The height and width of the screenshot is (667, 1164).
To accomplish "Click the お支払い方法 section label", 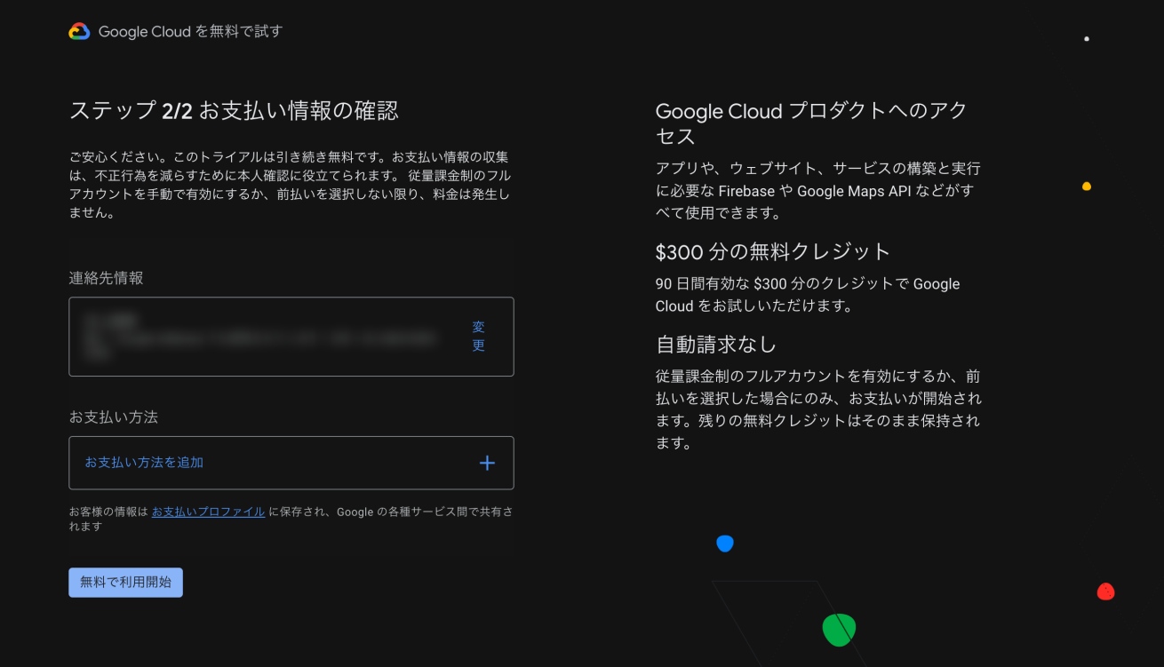I will point(113,417).
